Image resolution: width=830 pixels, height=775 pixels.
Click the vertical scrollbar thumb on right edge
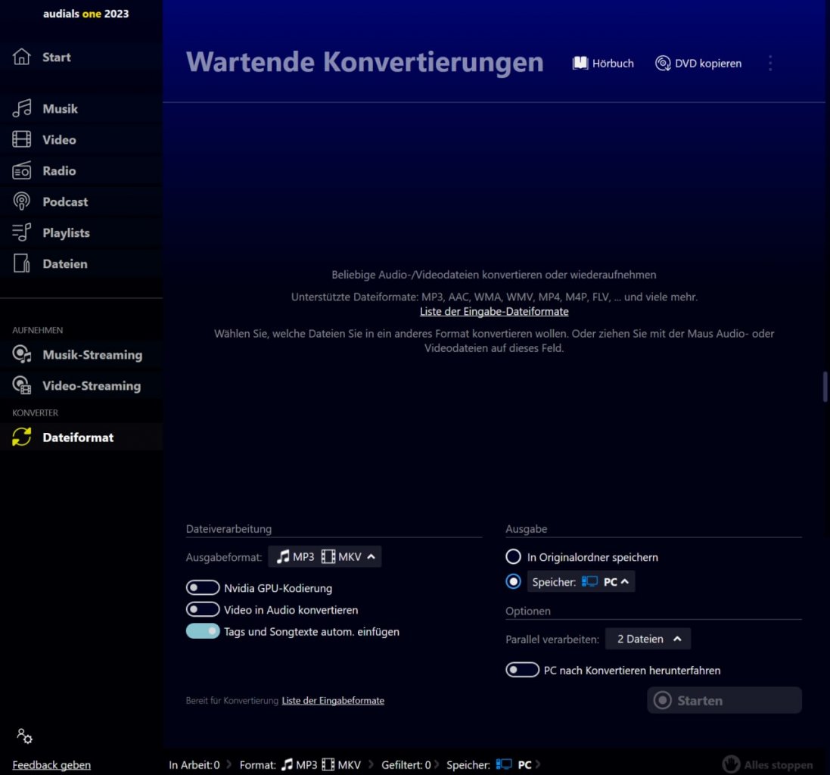(825, 387)
